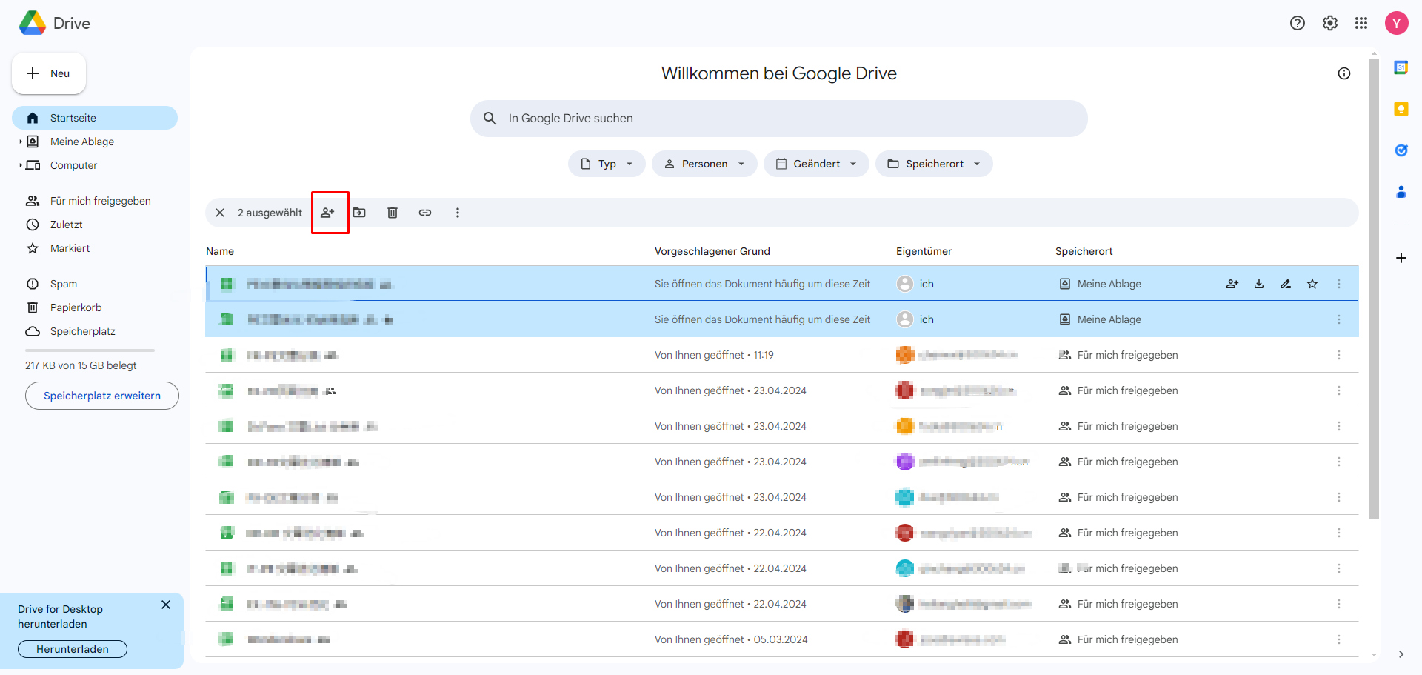The image size is (1422, 675).
Task: Click the vertical scrollbar
Action: coord(1374,289)
